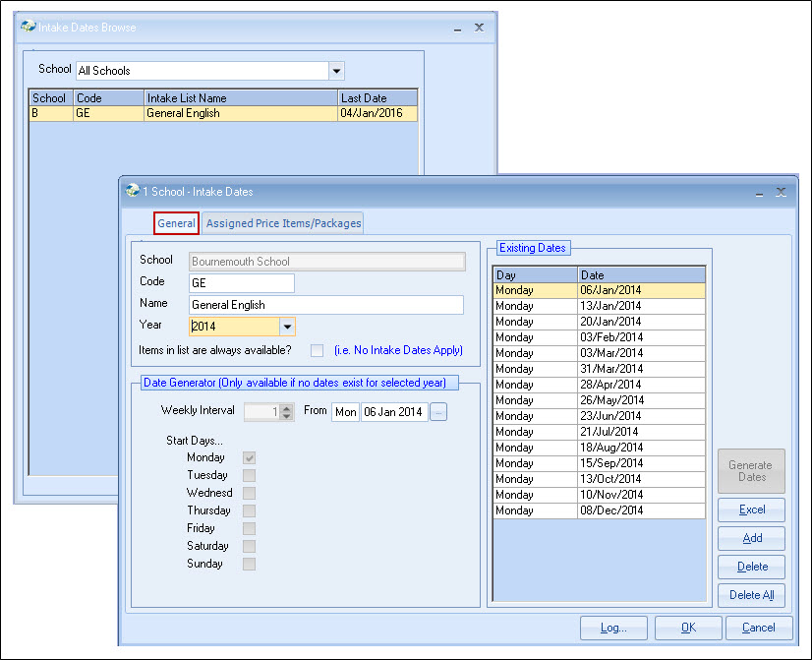Click the School Intake Dates window icon
812x660 pixels.
[x=133, y=191]
